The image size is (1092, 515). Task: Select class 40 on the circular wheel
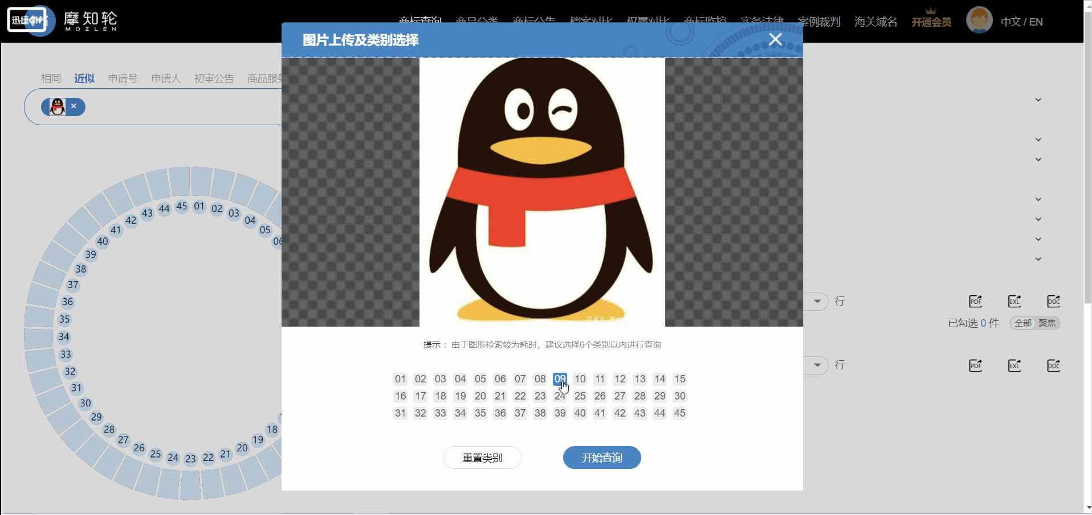tap(103, 241)
